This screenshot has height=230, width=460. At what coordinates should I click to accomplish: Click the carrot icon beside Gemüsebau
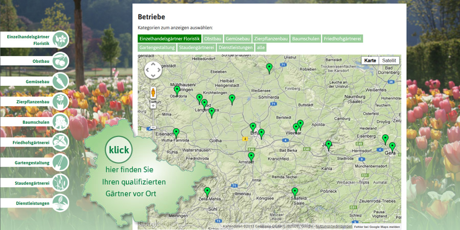click(61, 81)
